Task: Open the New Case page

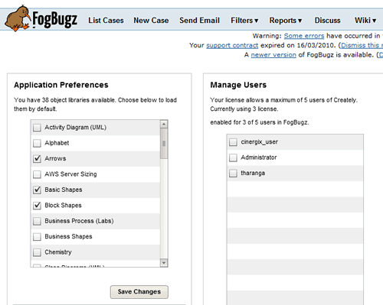Action: pos(151,21)
